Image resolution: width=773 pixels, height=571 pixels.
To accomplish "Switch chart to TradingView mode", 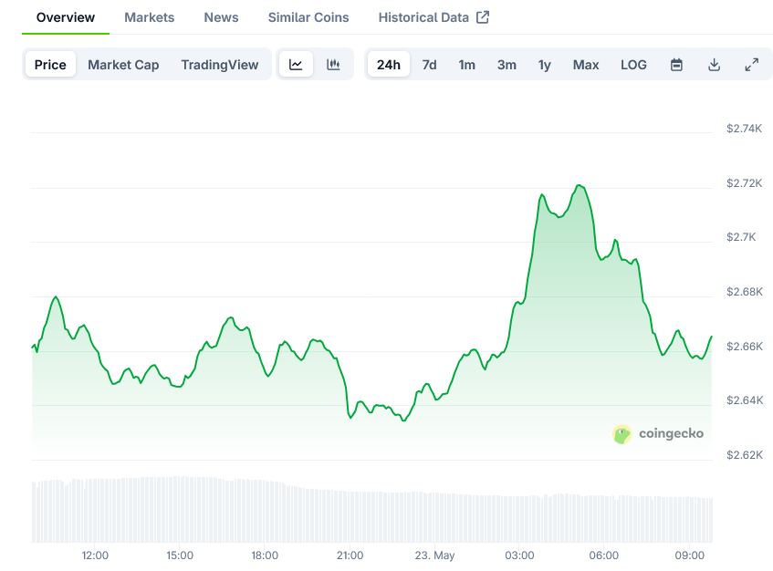I will (219, 65).
